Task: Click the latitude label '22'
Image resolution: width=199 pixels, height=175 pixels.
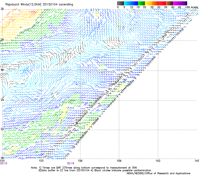Action: coord(2,129)
